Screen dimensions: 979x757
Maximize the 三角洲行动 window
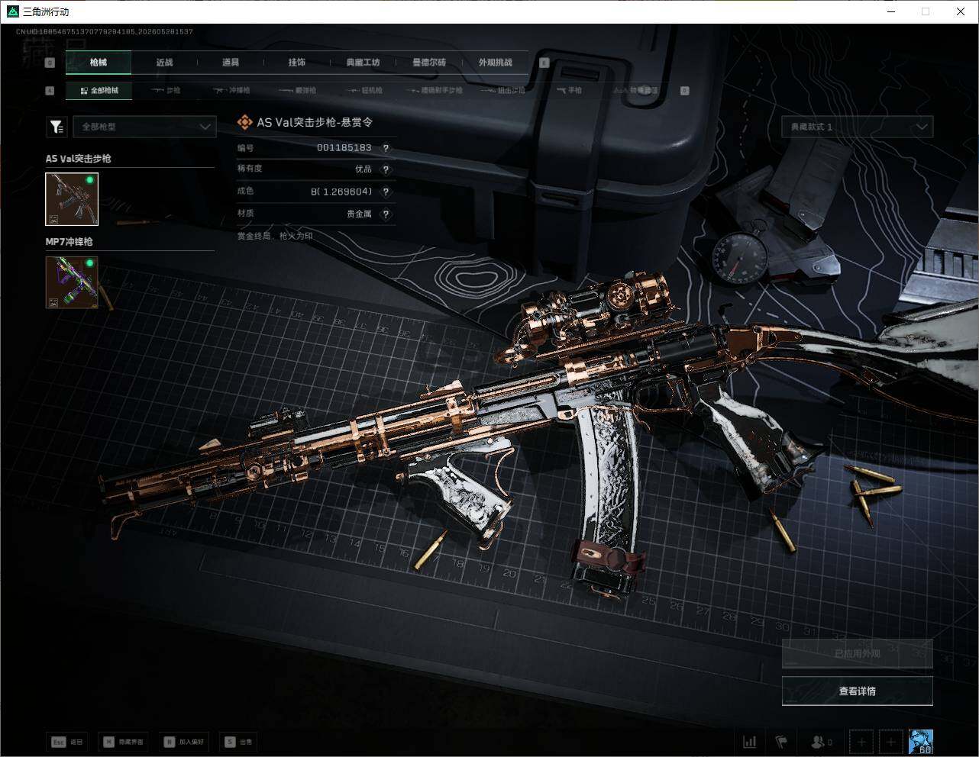(x=926, y=11)
